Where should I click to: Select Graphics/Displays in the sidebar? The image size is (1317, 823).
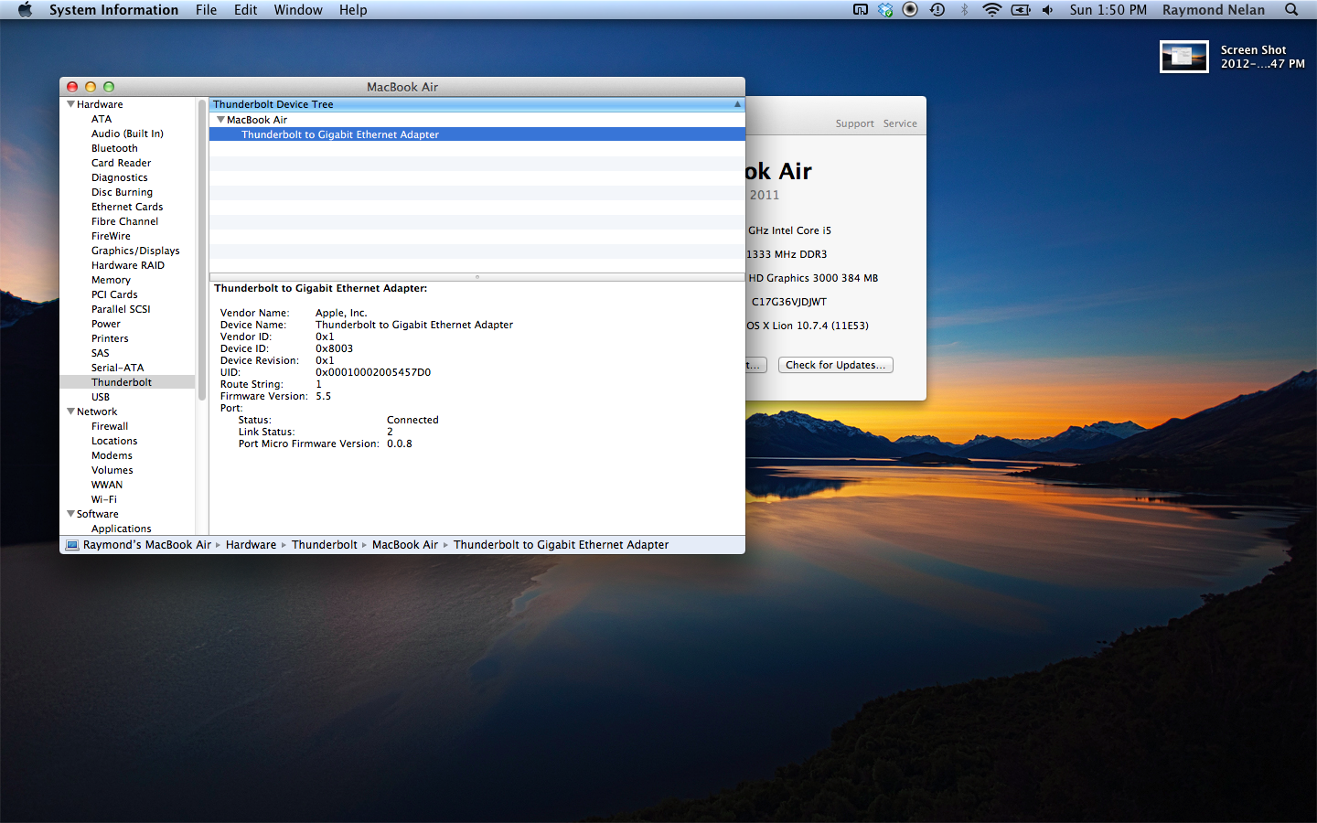point(135,251)
